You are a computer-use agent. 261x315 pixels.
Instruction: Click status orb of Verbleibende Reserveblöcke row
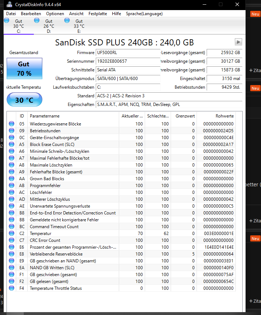[x=12, y=254]
